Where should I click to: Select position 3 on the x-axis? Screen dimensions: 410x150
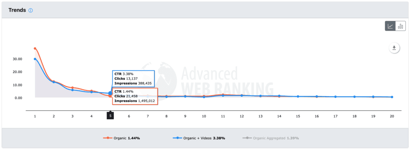(x=72, y=116)
